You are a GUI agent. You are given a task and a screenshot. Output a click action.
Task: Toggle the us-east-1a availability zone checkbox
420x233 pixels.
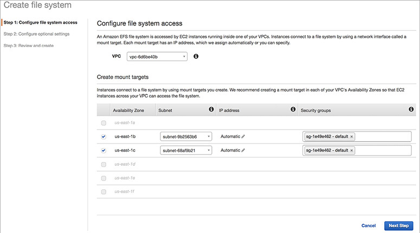tap(104, 124)
